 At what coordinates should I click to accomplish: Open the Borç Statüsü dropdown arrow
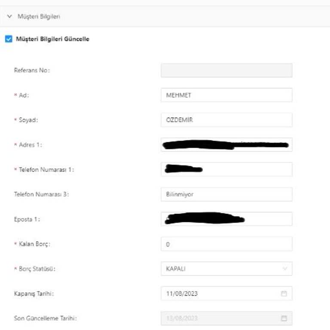click(284, 269)
